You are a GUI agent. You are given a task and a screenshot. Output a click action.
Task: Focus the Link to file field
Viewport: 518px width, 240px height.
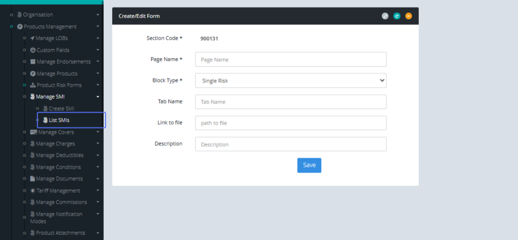[291, 123]
